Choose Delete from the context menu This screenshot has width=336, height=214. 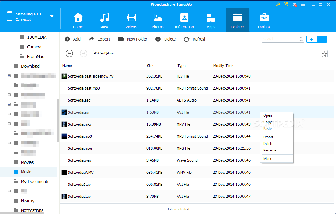(x=277, y=144)
